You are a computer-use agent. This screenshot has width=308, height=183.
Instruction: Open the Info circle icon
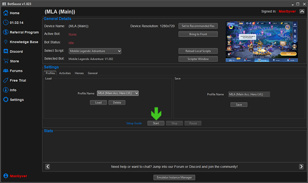coord(6,90)
